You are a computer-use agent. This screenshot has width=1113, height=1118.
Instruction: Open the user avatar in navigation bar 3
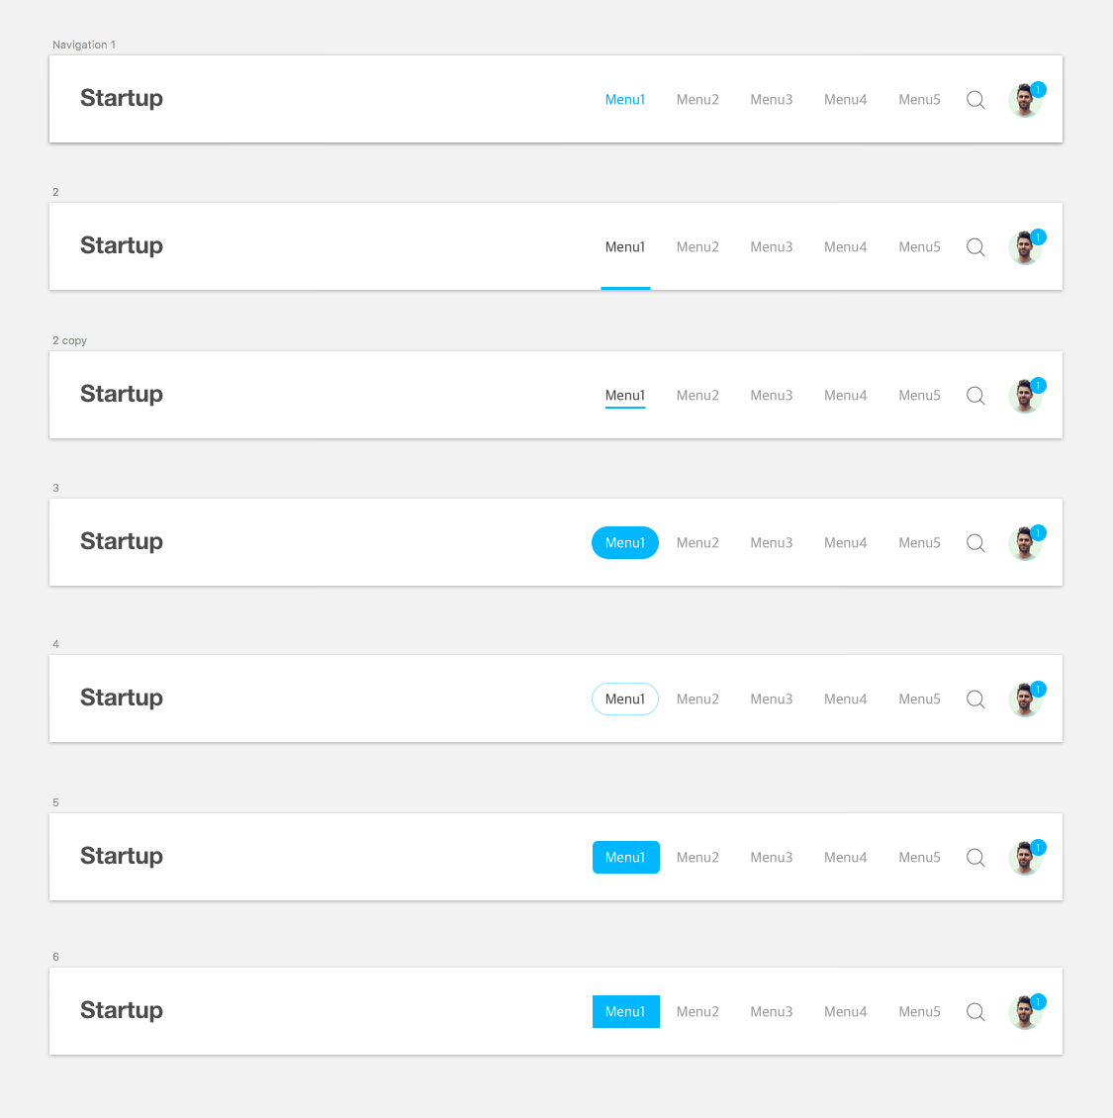[1024, 544]
